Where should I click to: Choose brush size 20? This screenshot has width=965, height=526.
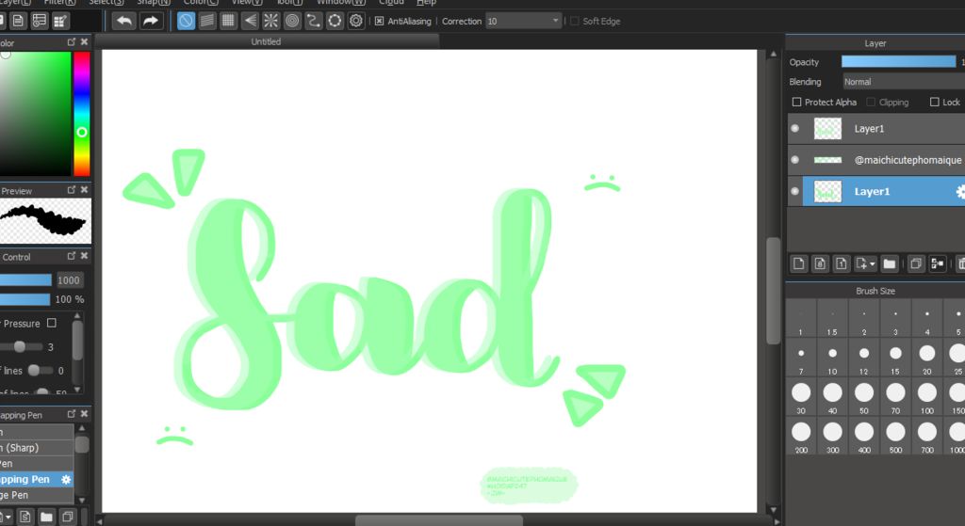point(927,359)
